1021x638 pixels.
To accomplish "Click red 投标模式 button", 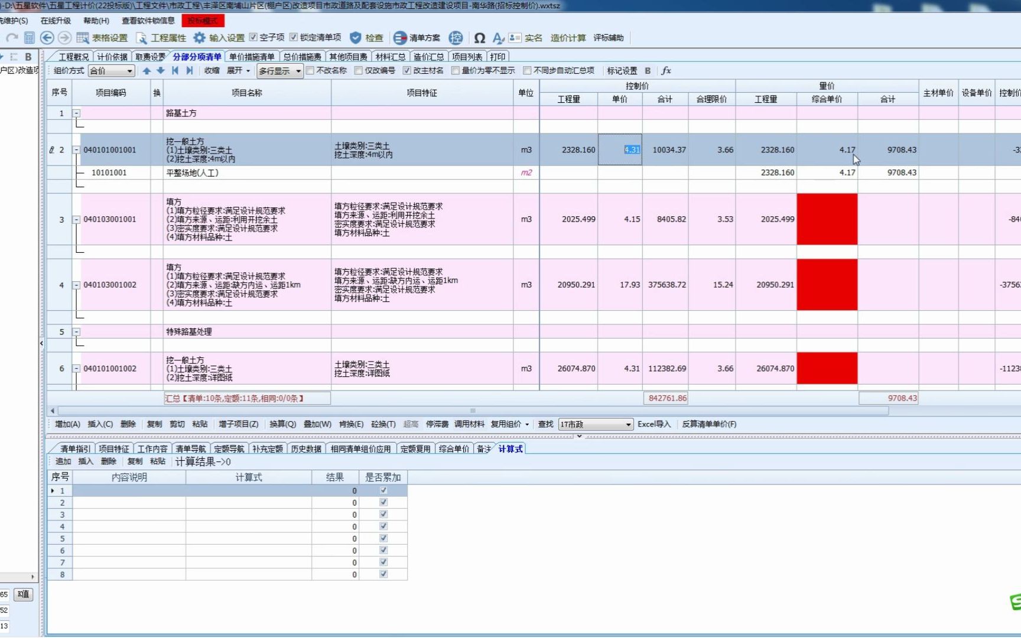I will (x=203, y=21).
